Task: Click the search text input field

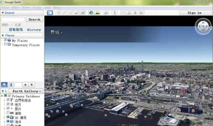Action: pos(13,19)
